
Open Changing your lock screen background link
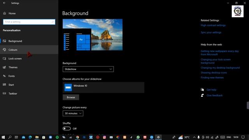(216, 61)
